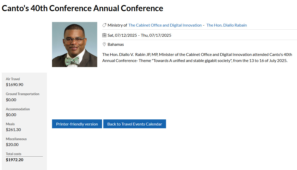Click the Meals amount $261.30
This screenshot has height=170, width=297.
point(13,130)
